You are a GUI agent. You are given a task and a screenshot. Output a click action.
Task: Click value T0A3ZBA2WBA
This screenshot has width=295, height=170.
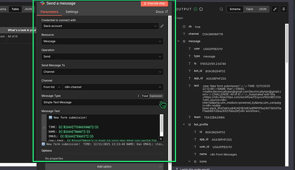(x=214, y=117)
